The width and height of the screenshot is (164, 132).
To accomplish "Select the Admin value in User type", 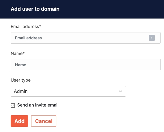I will point(21,91).
